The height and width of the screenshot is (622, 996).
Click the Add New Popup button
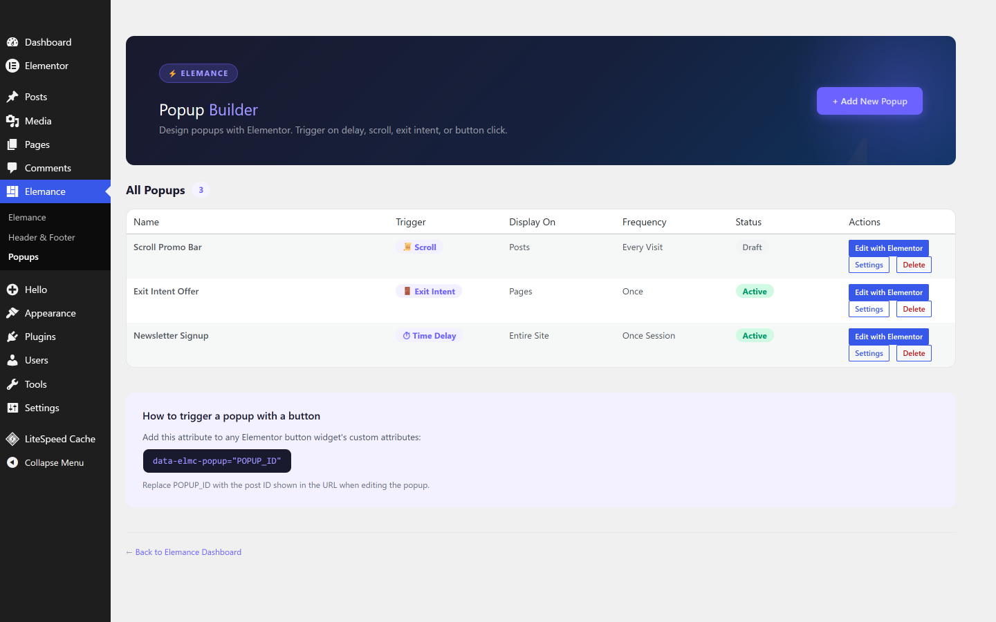point(869,101)
